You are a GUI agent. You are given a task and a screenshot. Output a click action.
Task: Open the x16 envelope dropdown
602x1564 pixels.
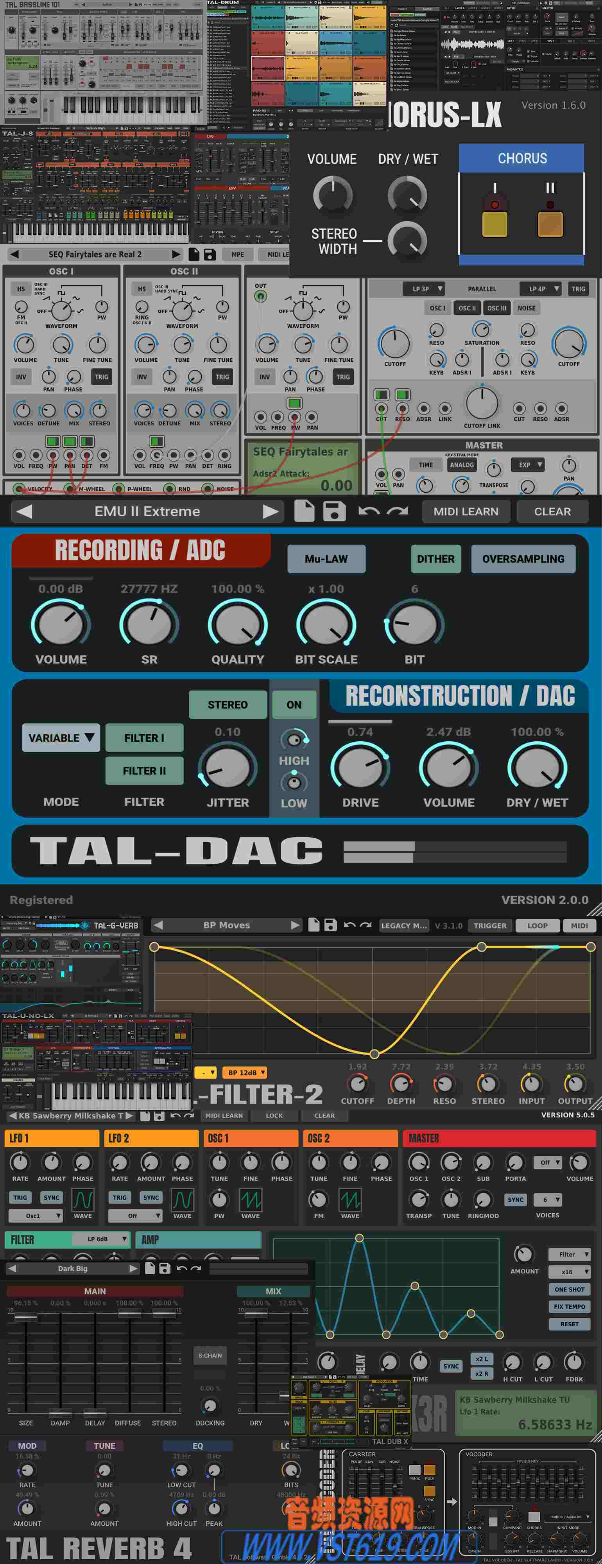click(x=569, y=1272)
